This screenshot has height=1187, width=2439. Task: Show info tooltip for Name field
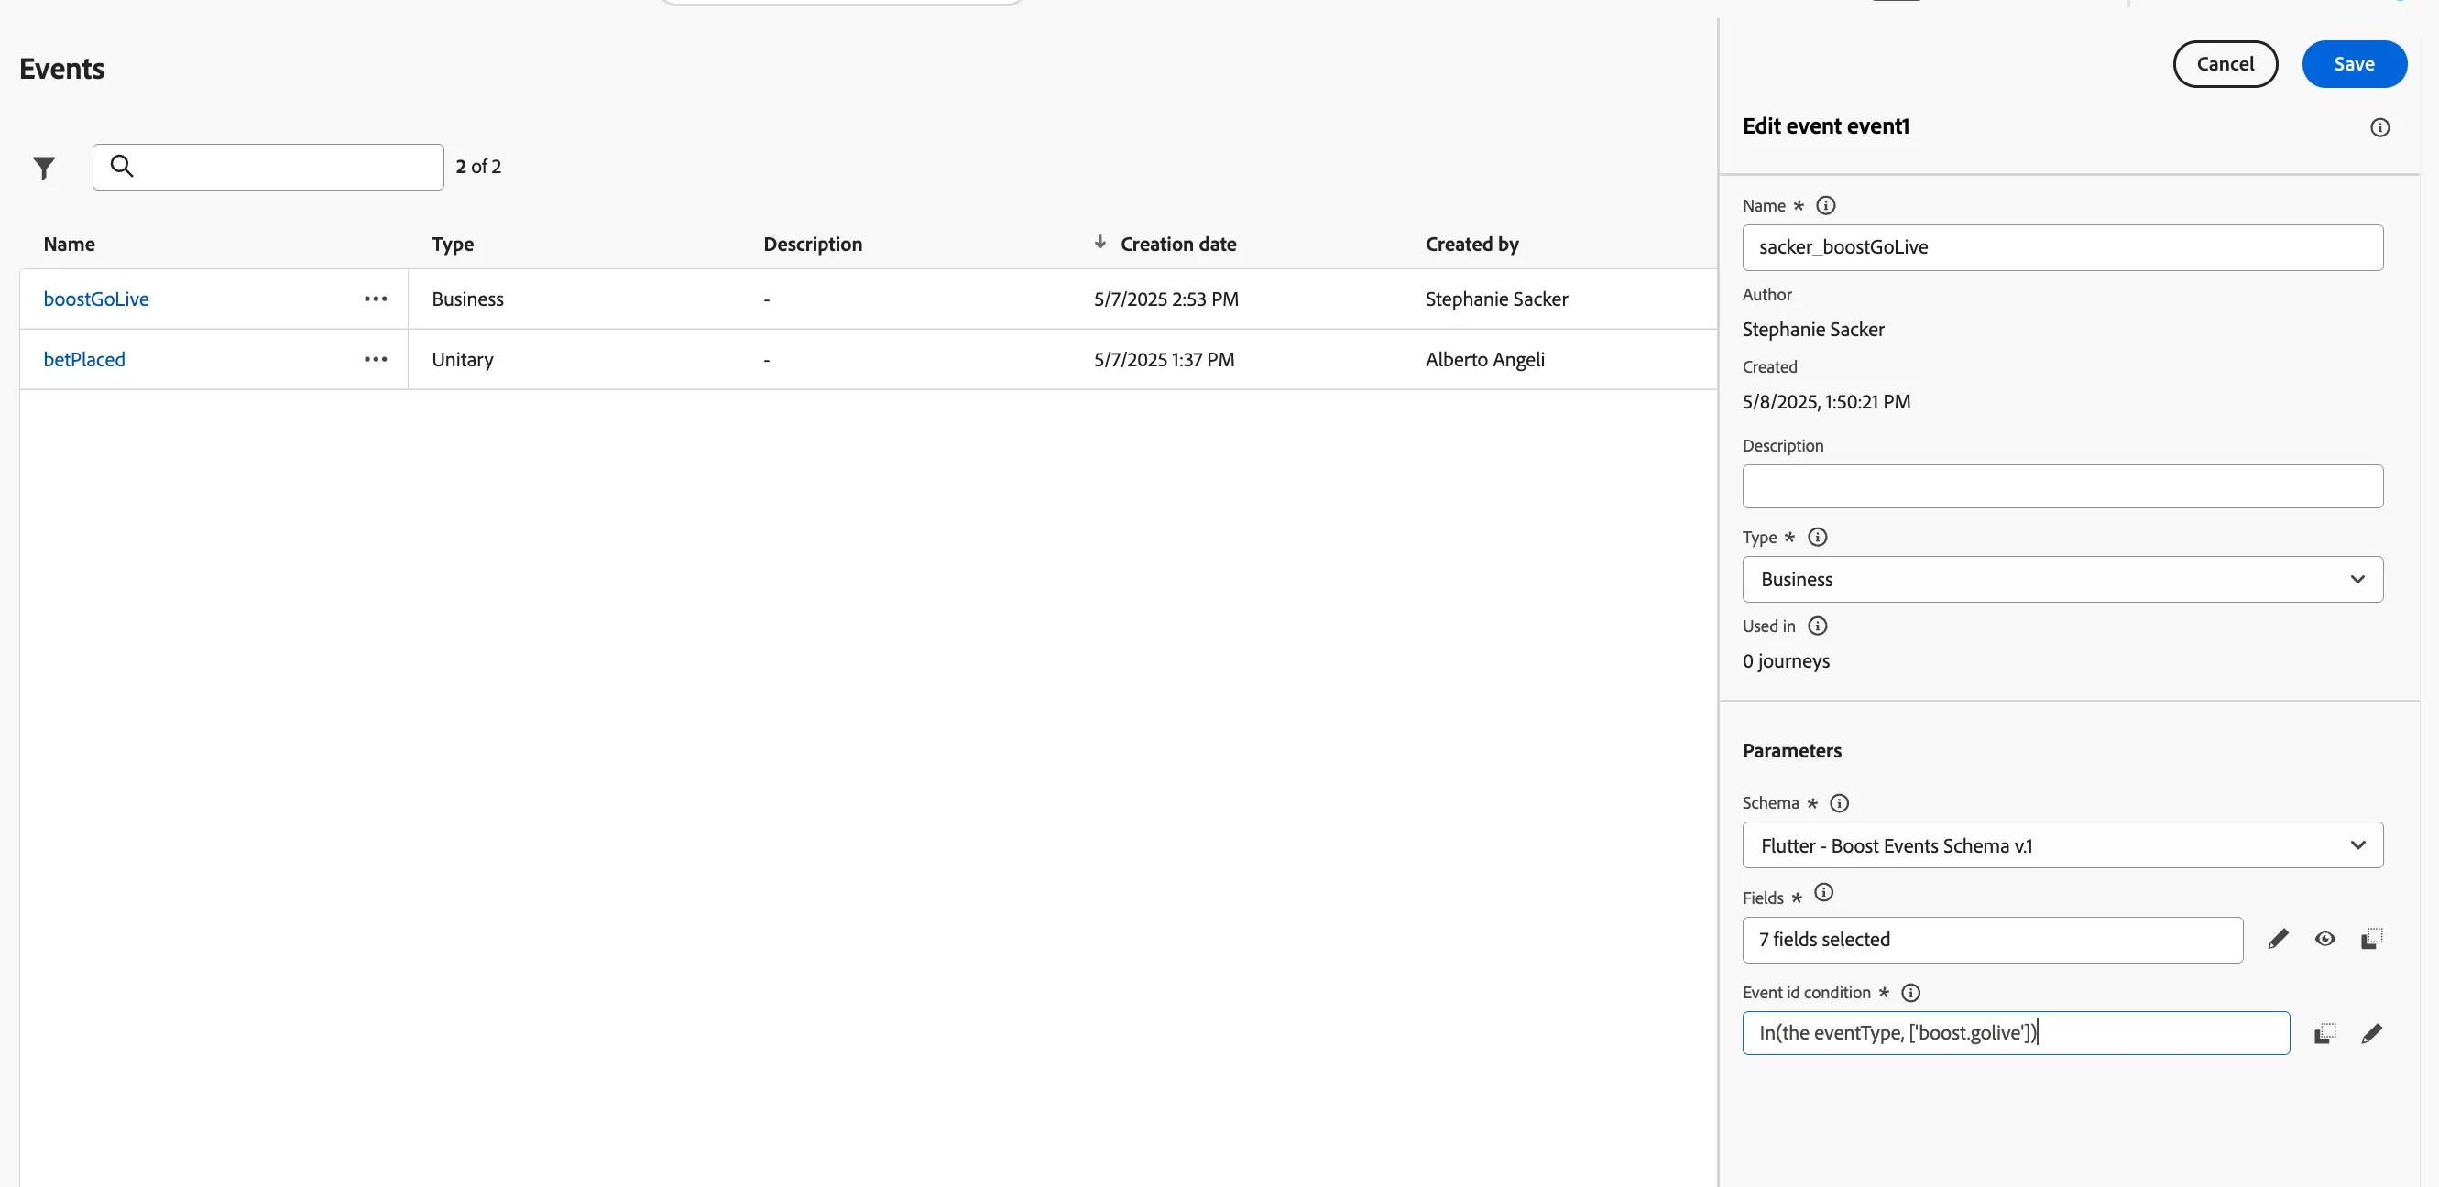[x=1825, y=205]
